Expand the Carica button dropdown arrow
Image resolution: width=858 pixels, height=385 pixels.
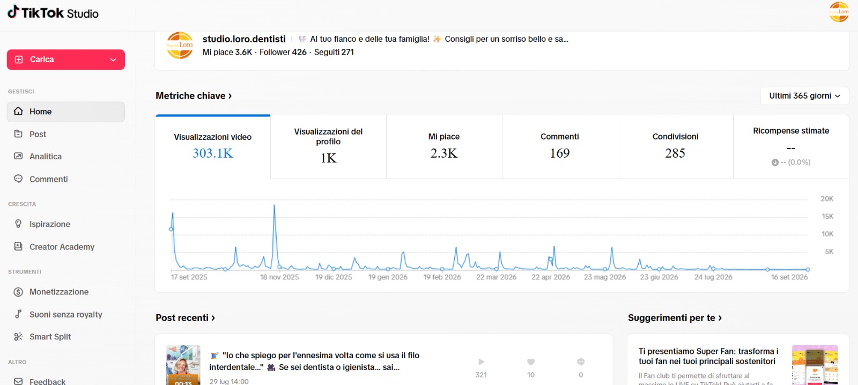click(x=113, y=60)
